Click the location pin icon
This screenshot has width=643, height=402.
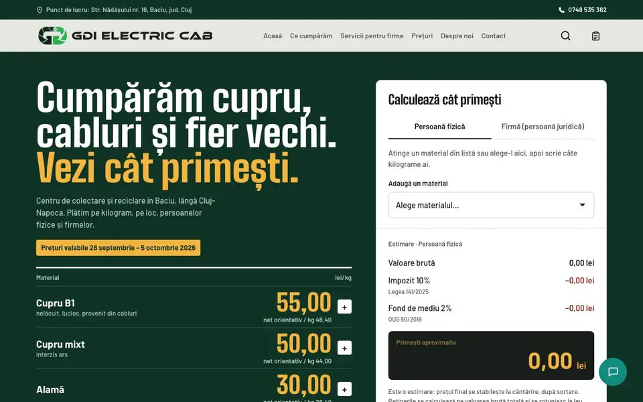coord(40,10)
